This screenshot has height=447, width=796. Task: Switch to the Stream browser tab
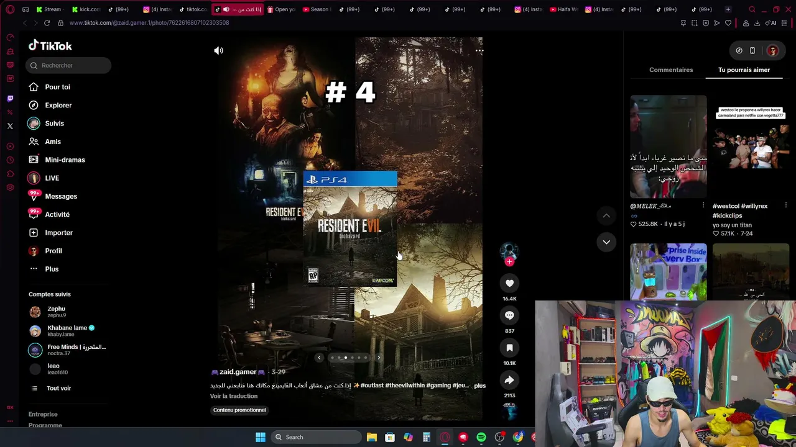49,9
